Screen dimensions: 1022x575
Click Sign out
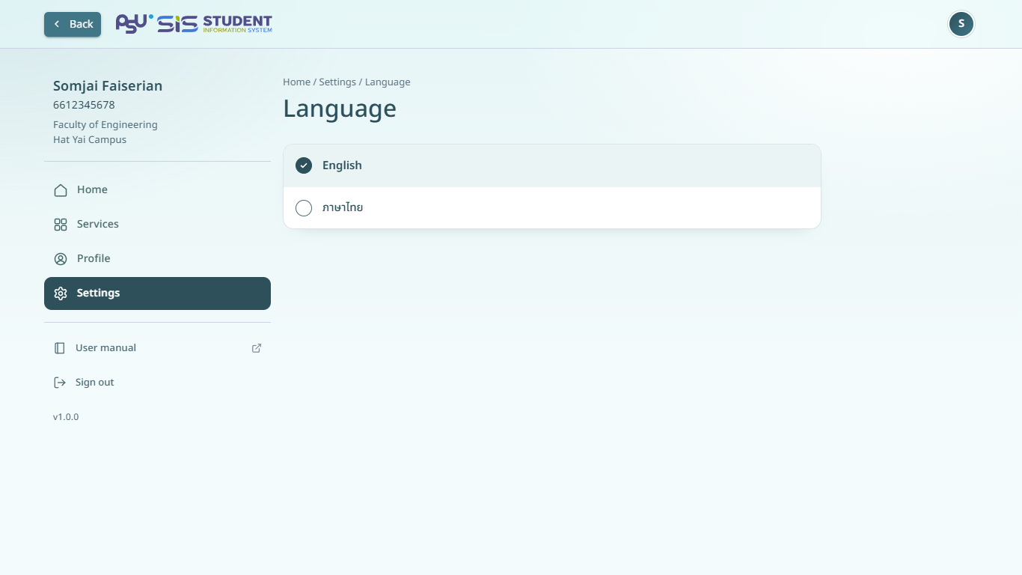pyautogui.click(x=157, y=383)
